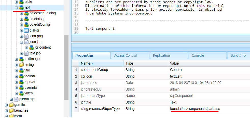Click the dialog widget node icon
Image resolution: width=250 pixels, height=118 pixels.
[26, 30]
